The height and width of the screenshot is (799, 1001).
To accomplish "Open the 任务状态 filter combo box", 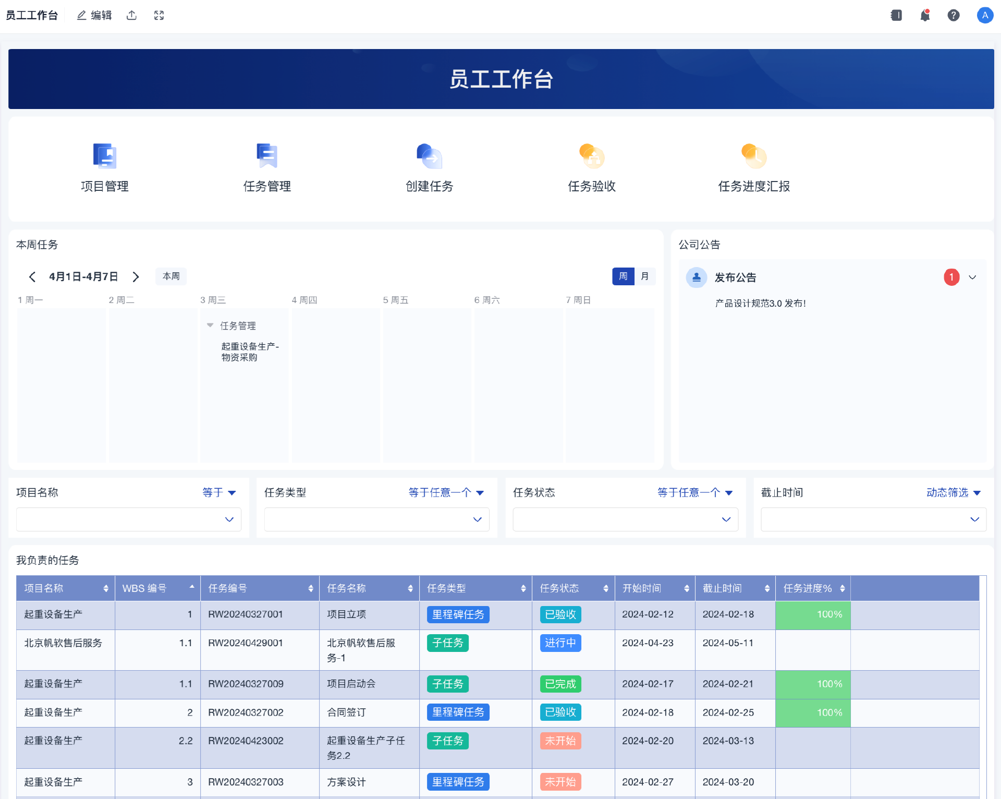I will [x=625, y=519].
